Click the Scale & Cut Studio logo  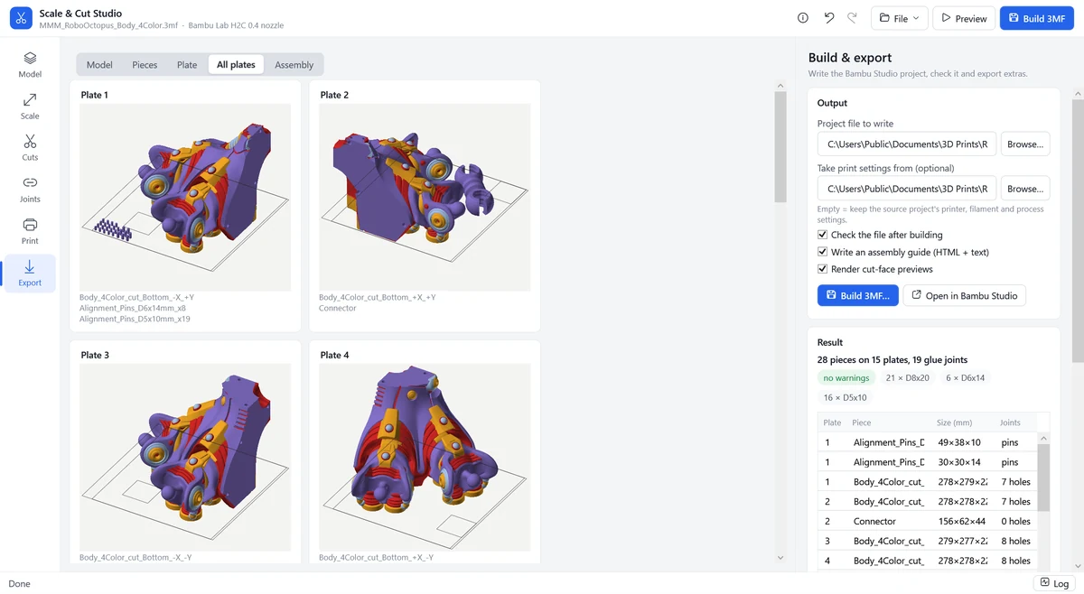(x=21, y=18)
